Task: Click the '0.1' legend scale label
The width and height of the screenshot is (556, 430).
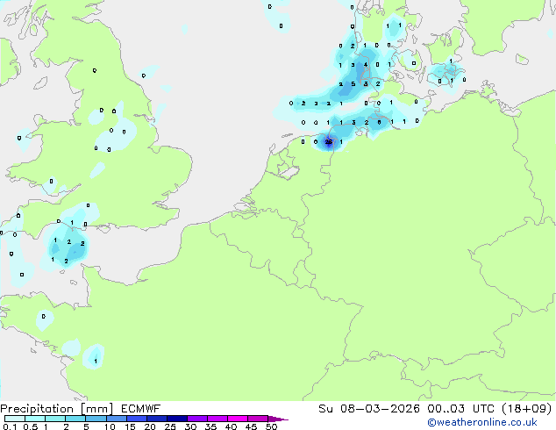Action: point(11,426)
